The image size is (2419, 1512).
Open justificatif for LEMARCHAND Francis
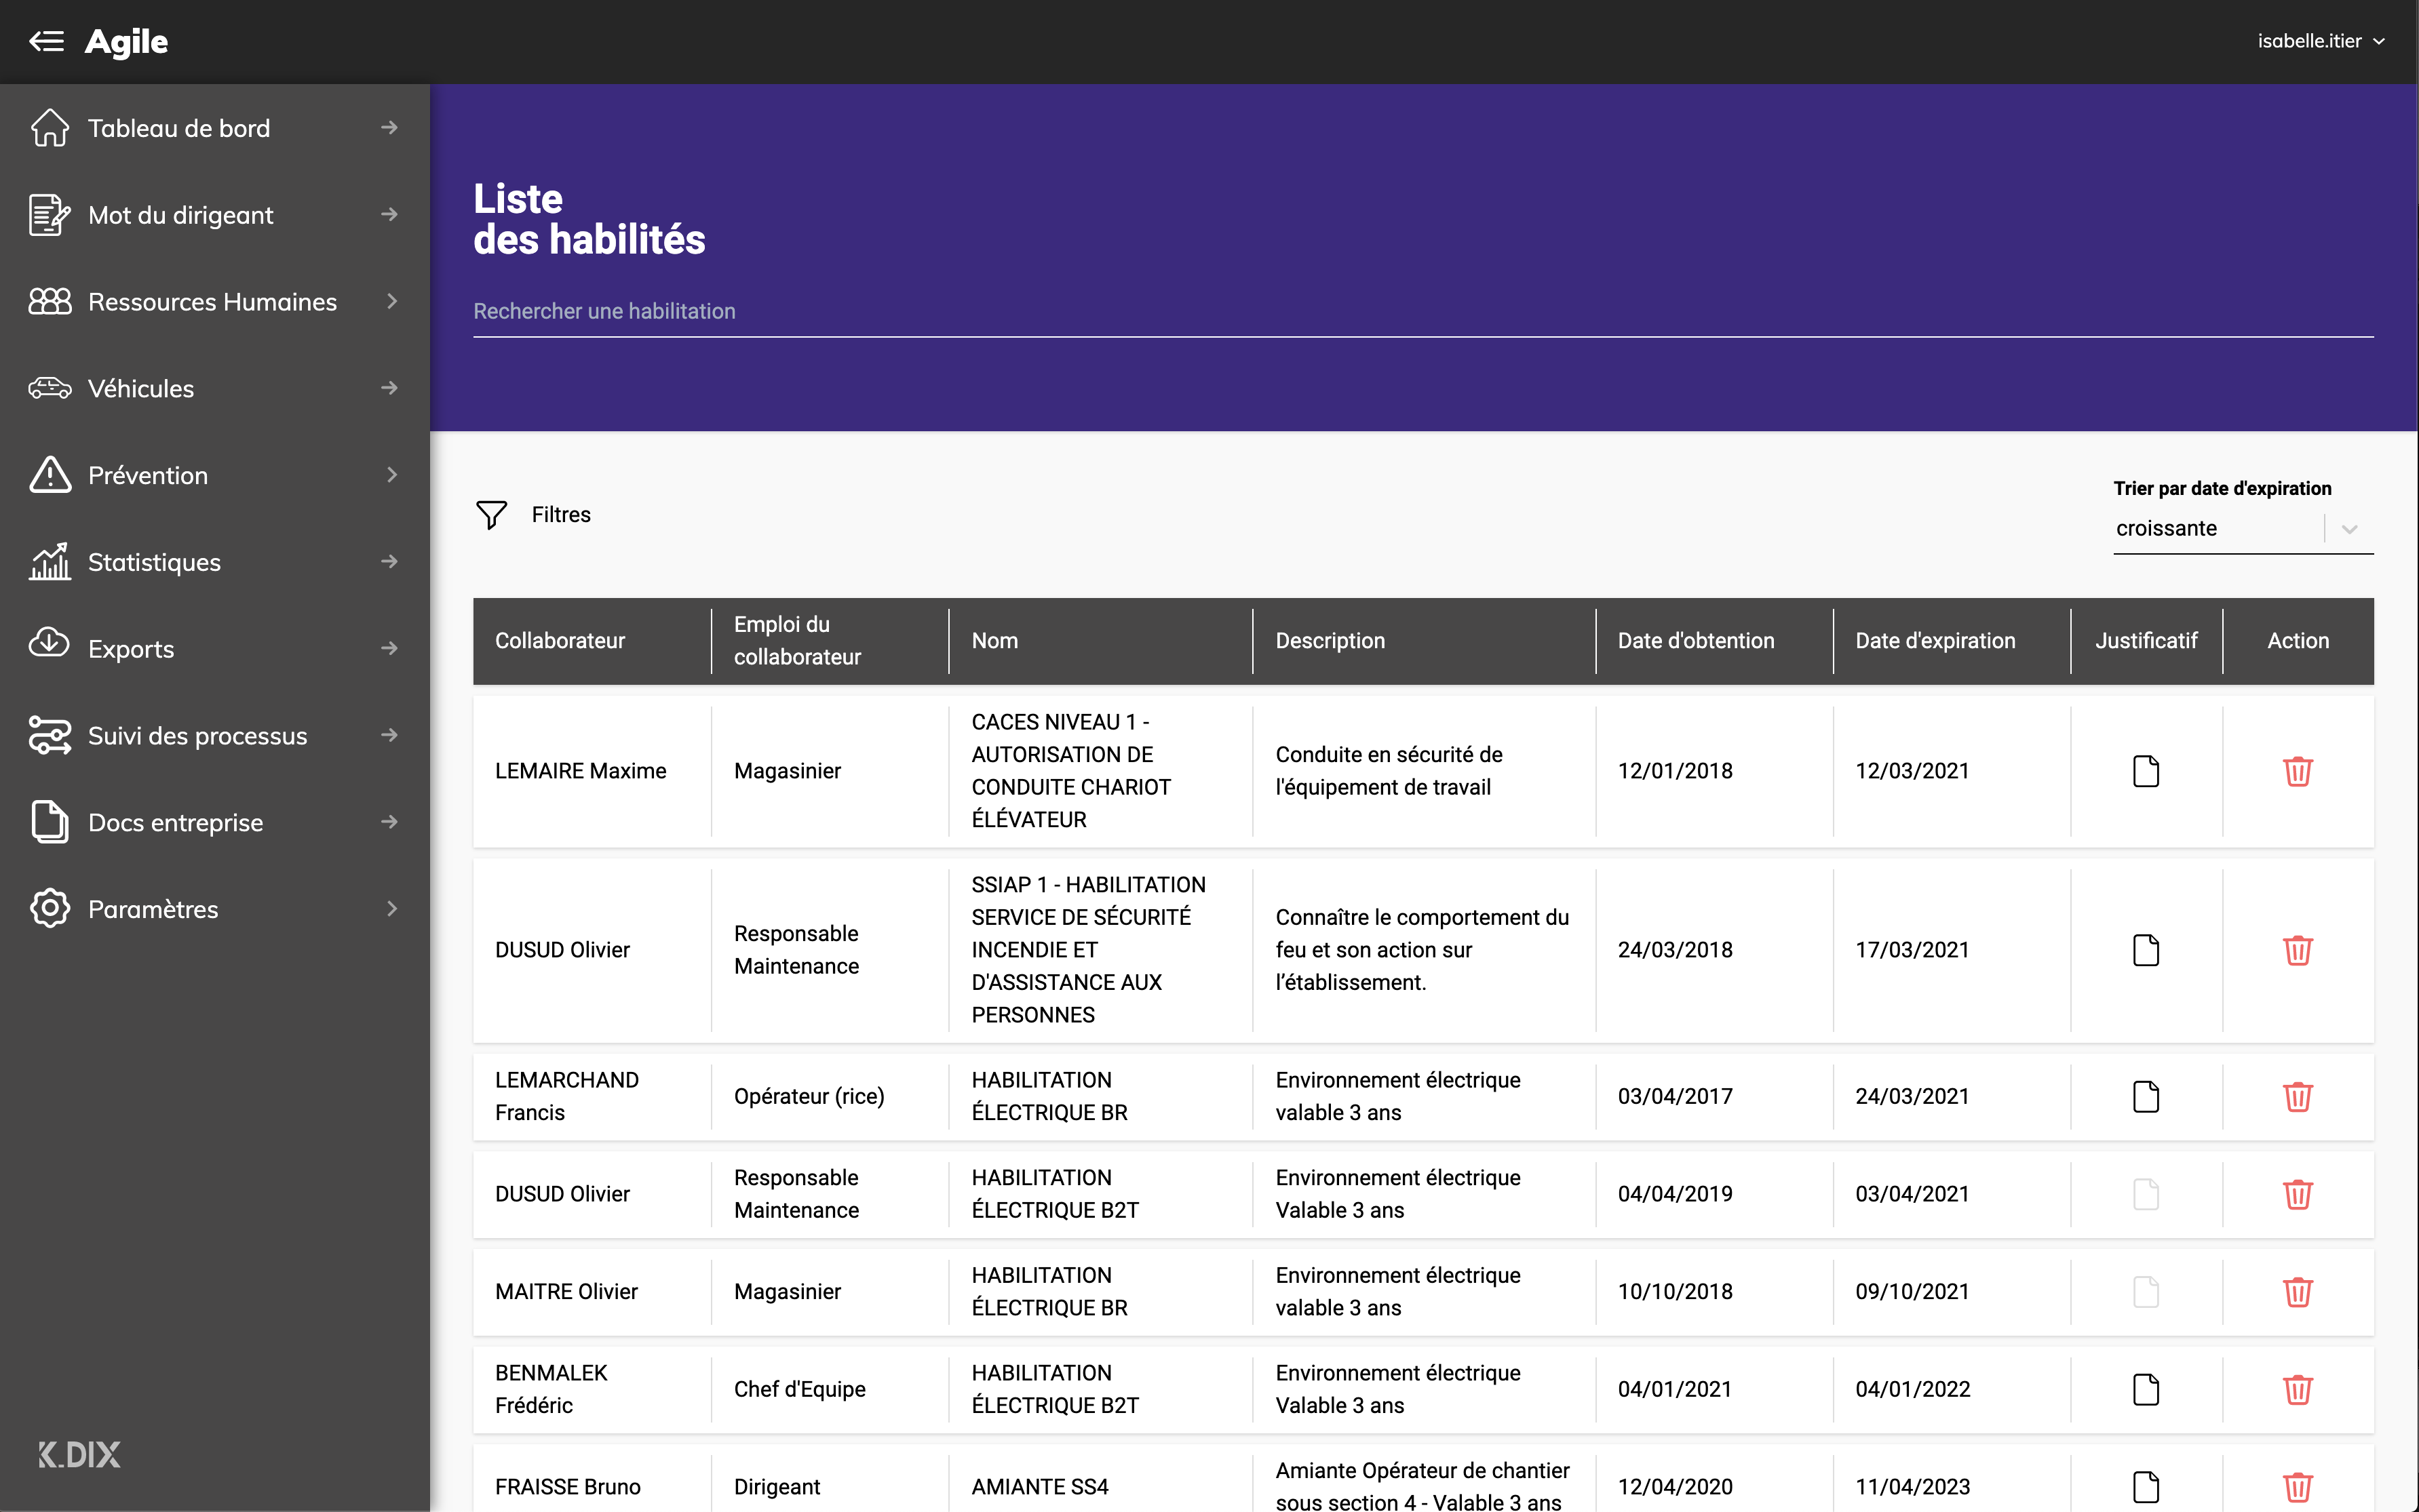tap(2146, 1096)
